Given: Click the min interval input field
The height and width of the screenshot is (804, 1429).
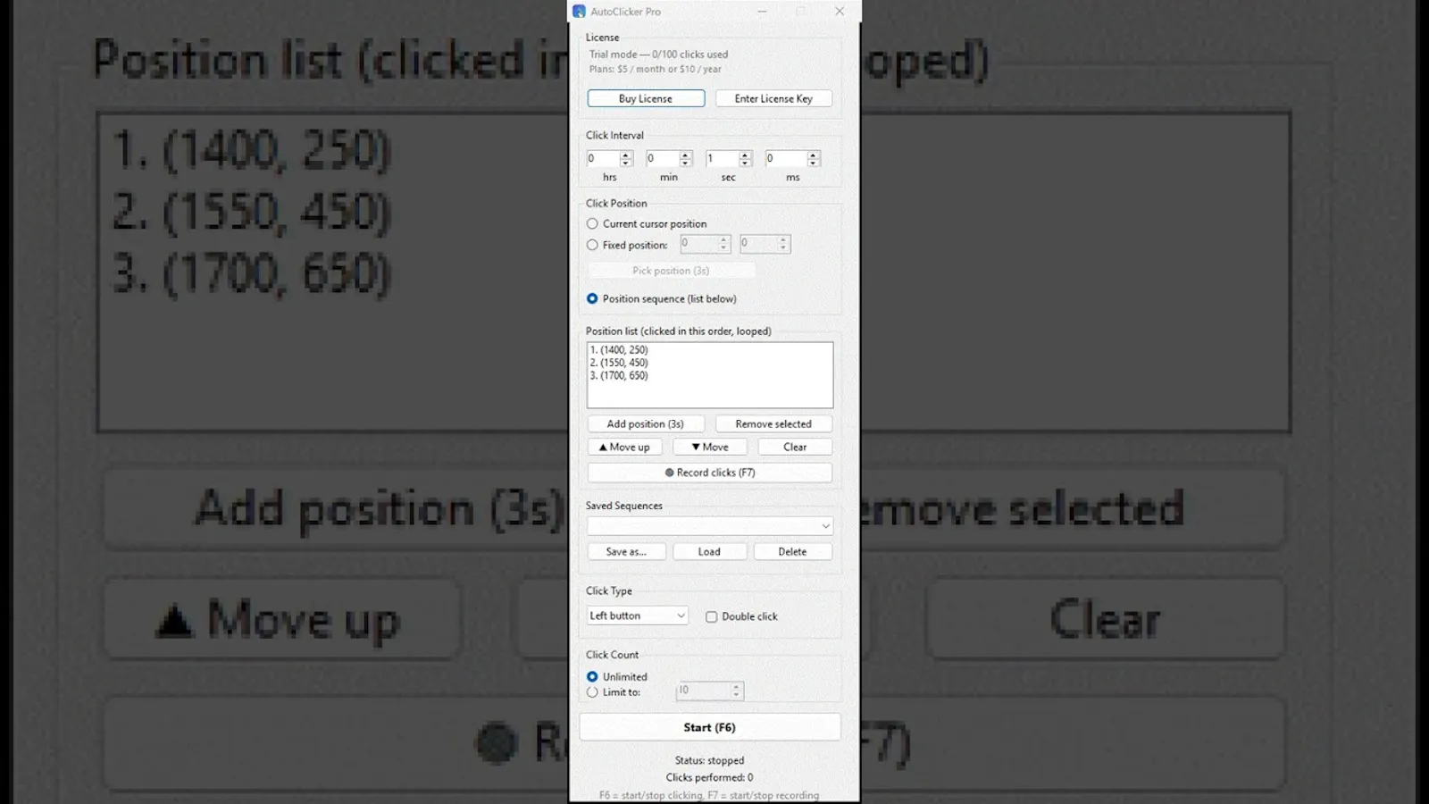Looking at the screenshot, I should point(662,158).
